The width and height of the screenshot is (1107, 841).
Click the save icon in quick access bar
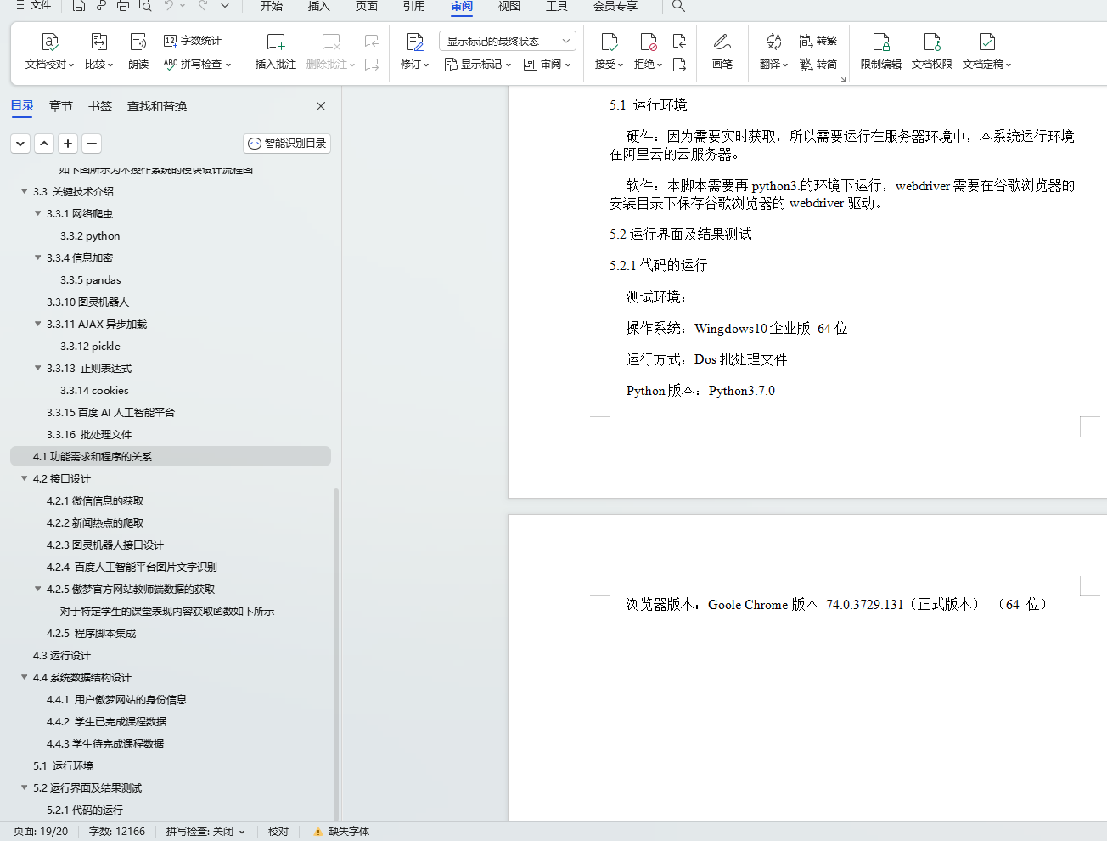tap(79, 6)
